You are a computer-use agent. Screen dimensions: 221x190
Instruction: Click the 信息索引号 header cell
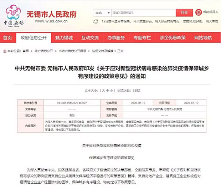pos(30,103)
